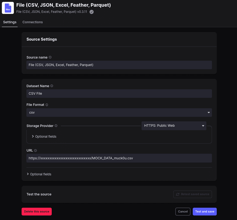Switch to the Connections tab
This screenshot has width=237, height=220.
pyautogui.click(x=33, y=22)
